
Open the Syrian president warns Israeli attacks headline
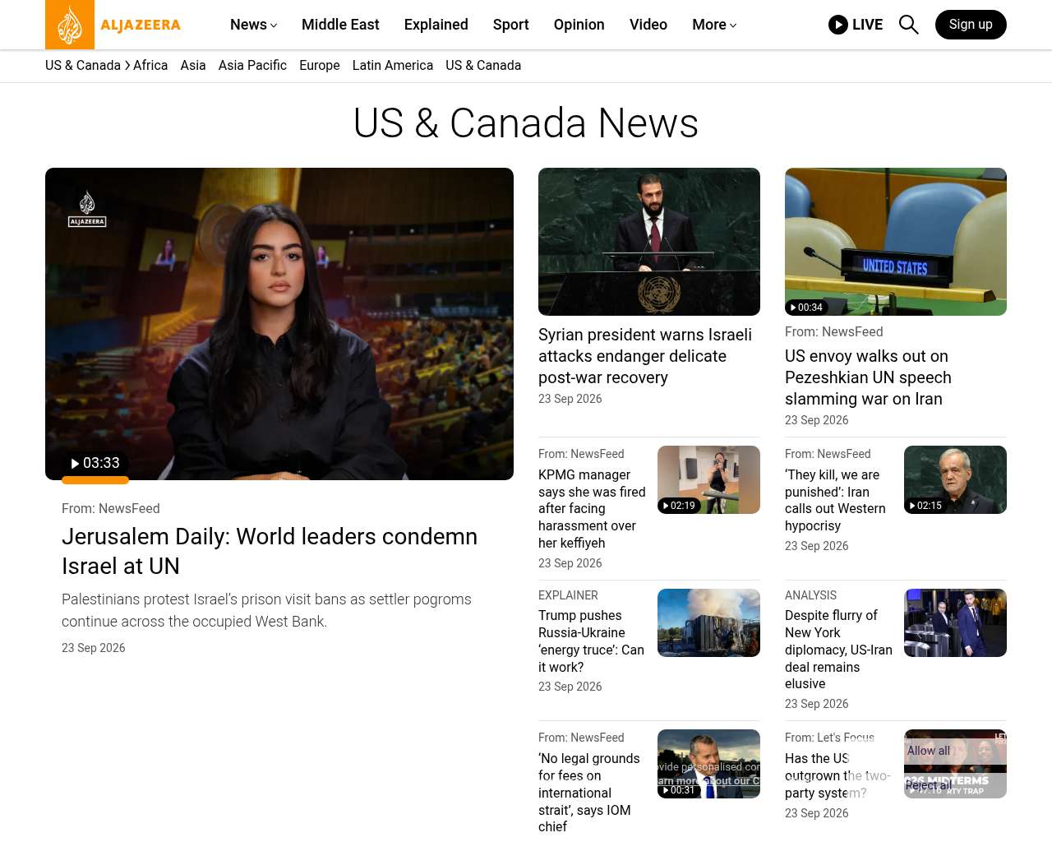[645, 356]
